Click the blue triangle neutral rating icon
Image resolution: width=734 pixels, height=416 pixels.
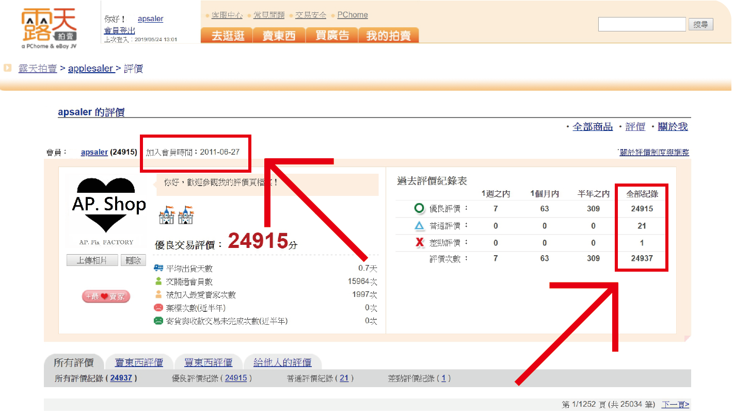419,226
